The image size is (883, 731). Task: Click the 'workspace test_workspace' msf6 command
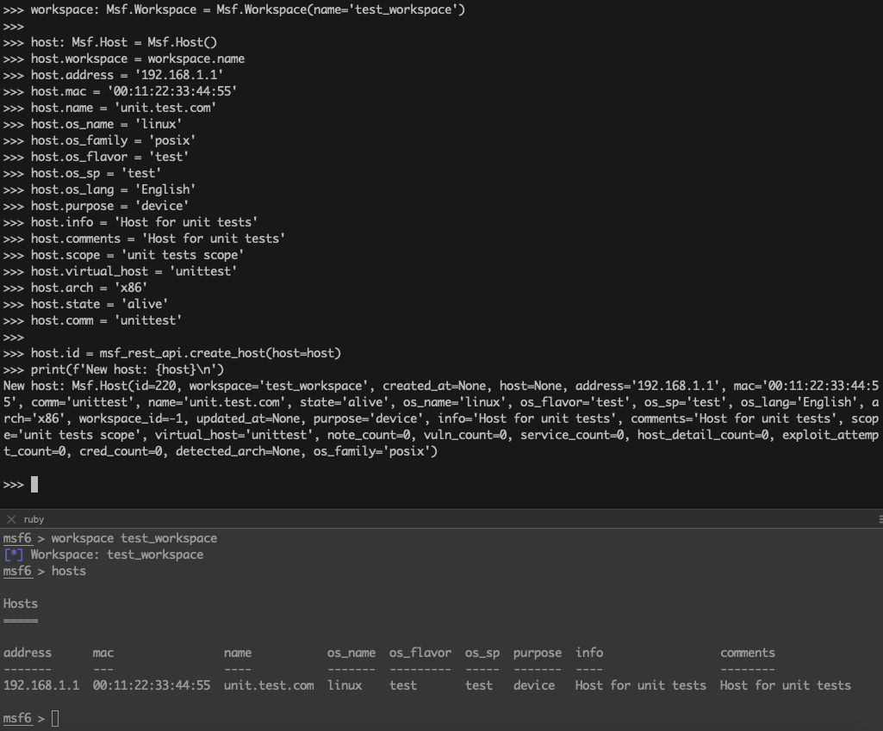point(134,538)
